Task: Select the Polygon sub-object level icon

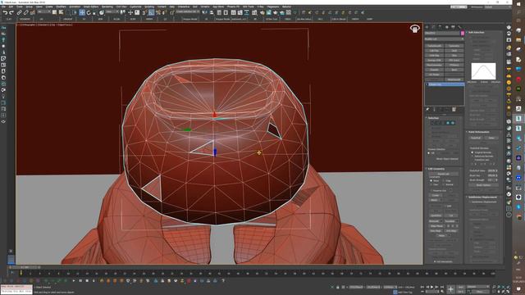Action: (448, 123)
